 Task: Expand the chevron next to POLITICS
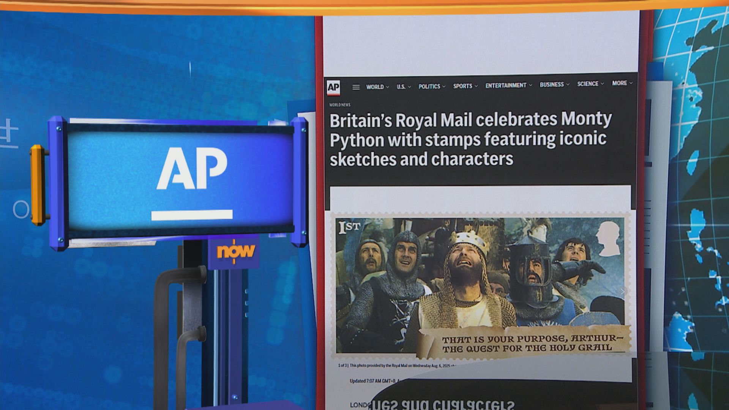[443, 87]
